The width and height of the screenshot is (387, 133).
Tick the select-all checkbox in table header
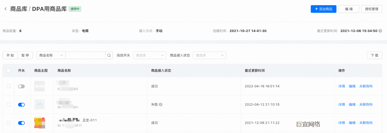pos(9,70)
